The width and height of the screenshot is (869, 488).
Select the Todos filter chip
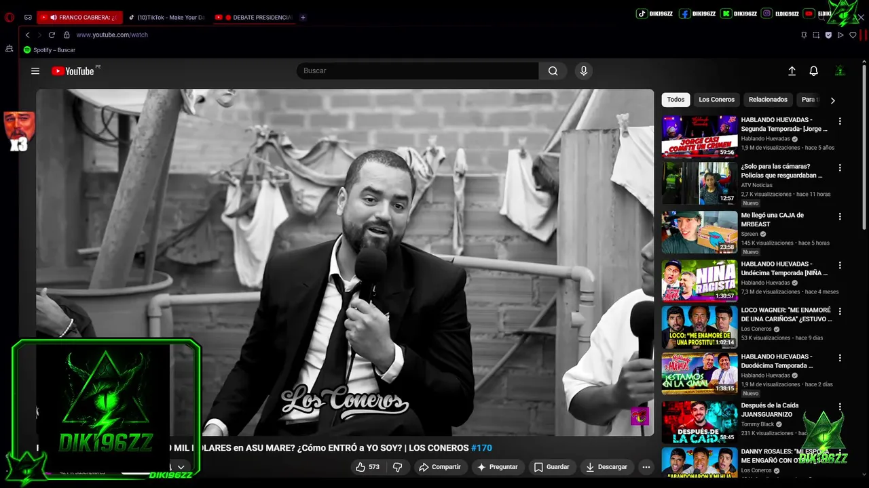point(676,100)
